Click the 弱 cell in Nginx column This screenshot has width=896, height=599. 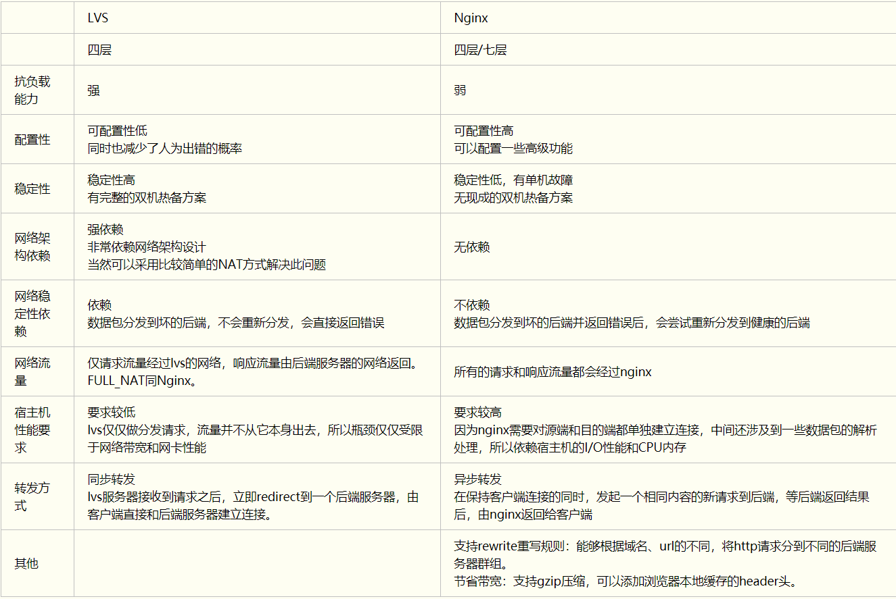tap(668, 90)
